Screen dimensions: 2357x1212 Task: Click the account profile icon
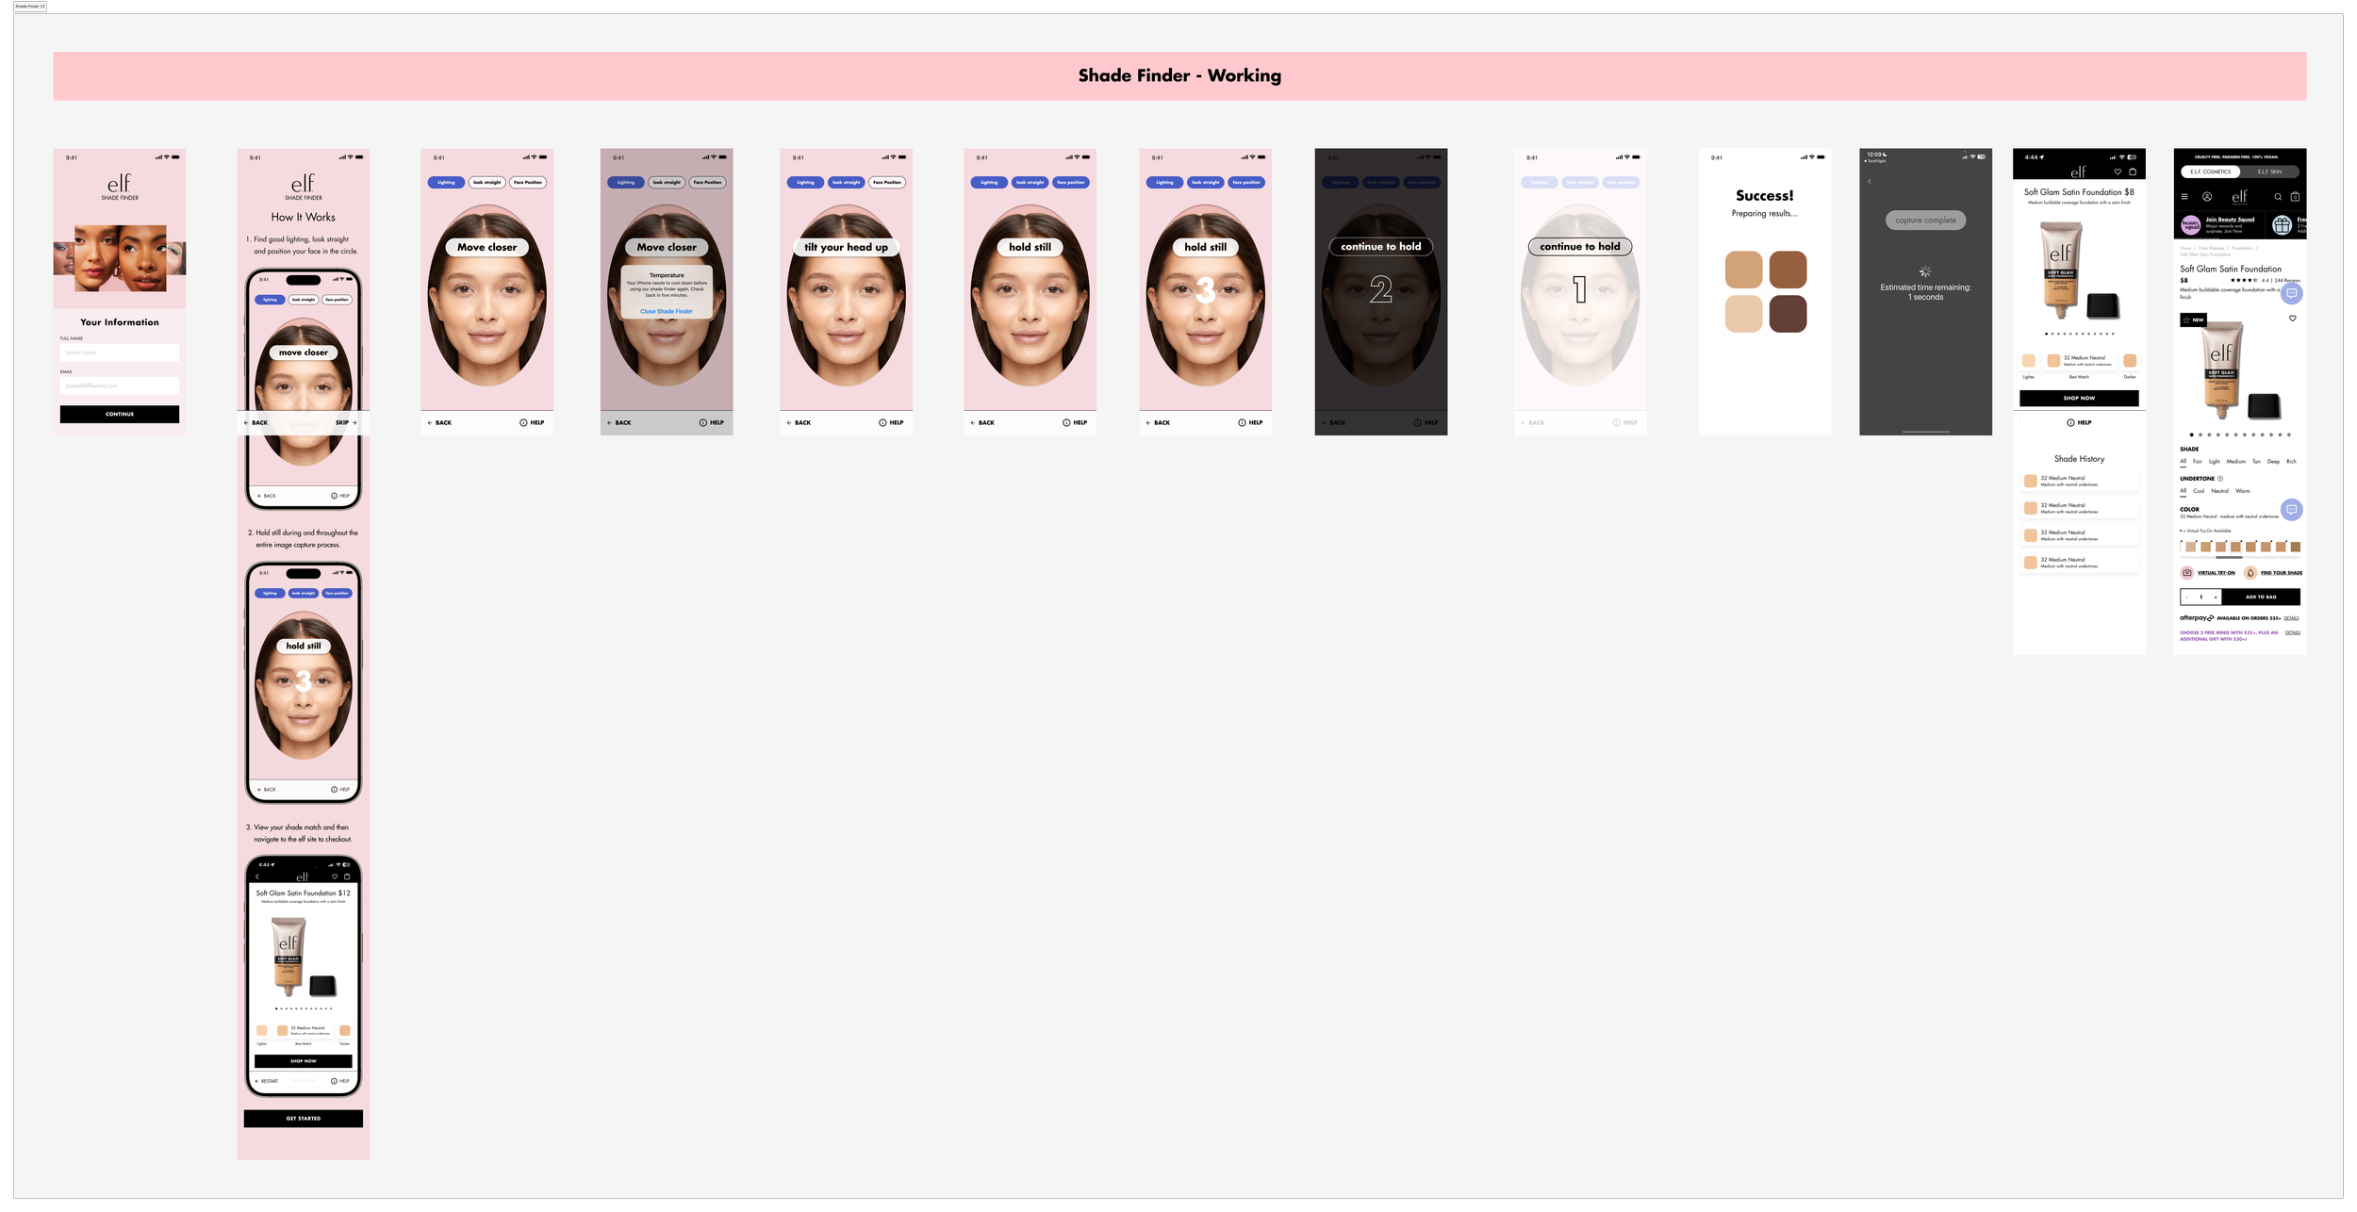2207,197
